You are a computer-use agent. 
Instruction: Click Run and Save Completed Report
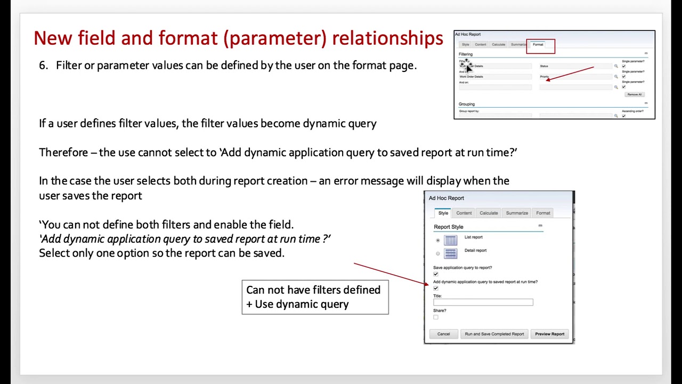coord(494,334)
